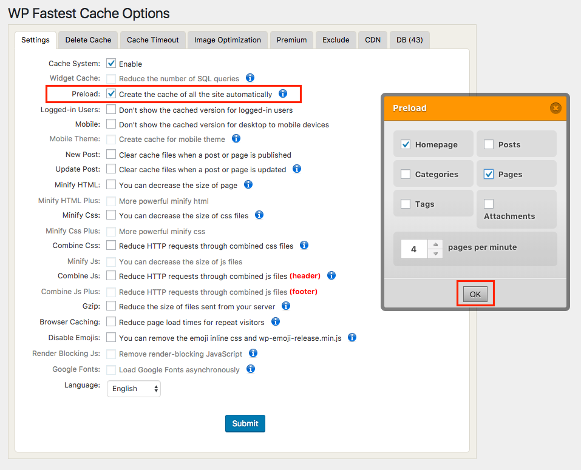Click info icon next to Preload option

[x=282, y=94]
